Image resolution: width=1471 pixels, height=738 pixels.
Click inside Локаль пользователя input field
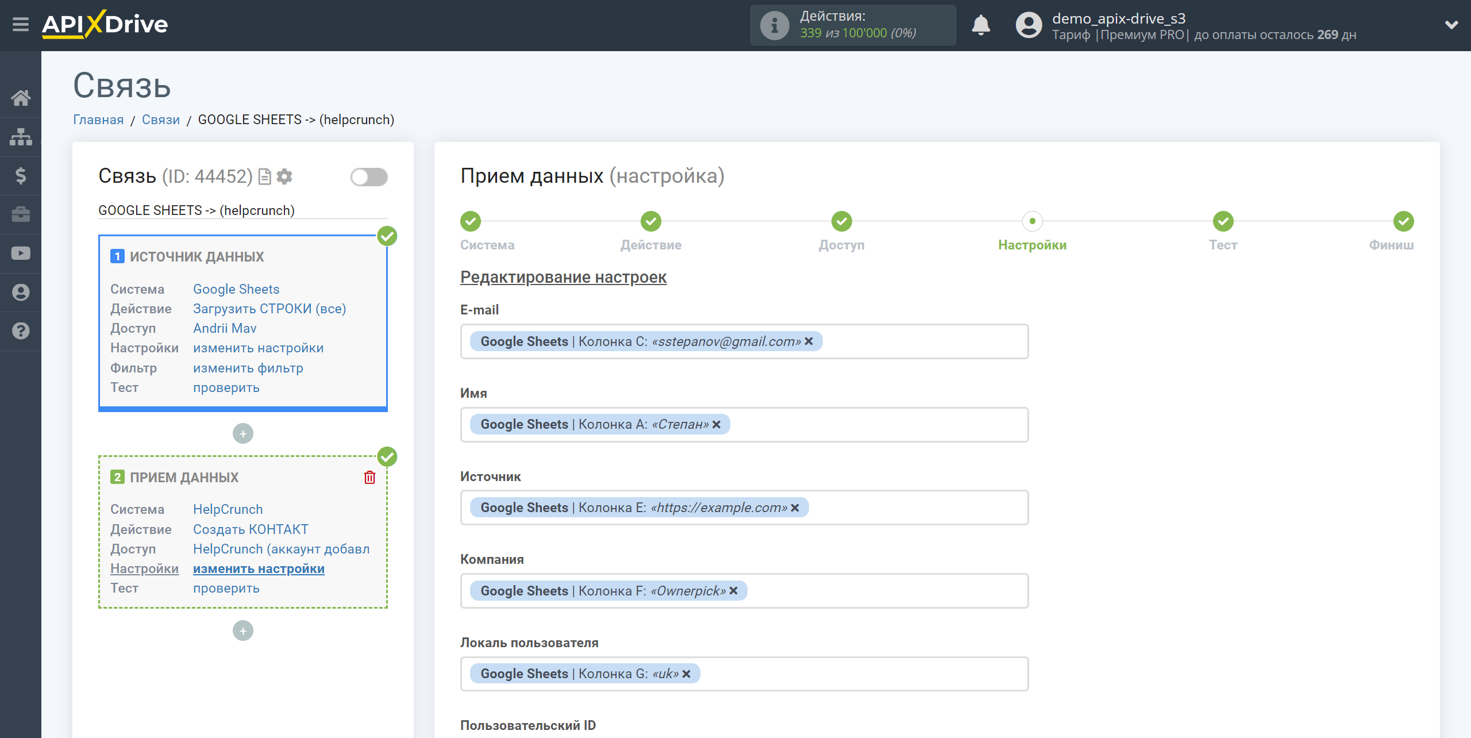[744, 674]
